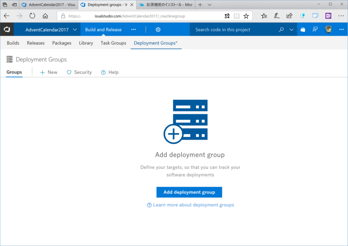Click the search magnifier icon
The width and height of the screenshot is (348, 246).
(281, 30)
